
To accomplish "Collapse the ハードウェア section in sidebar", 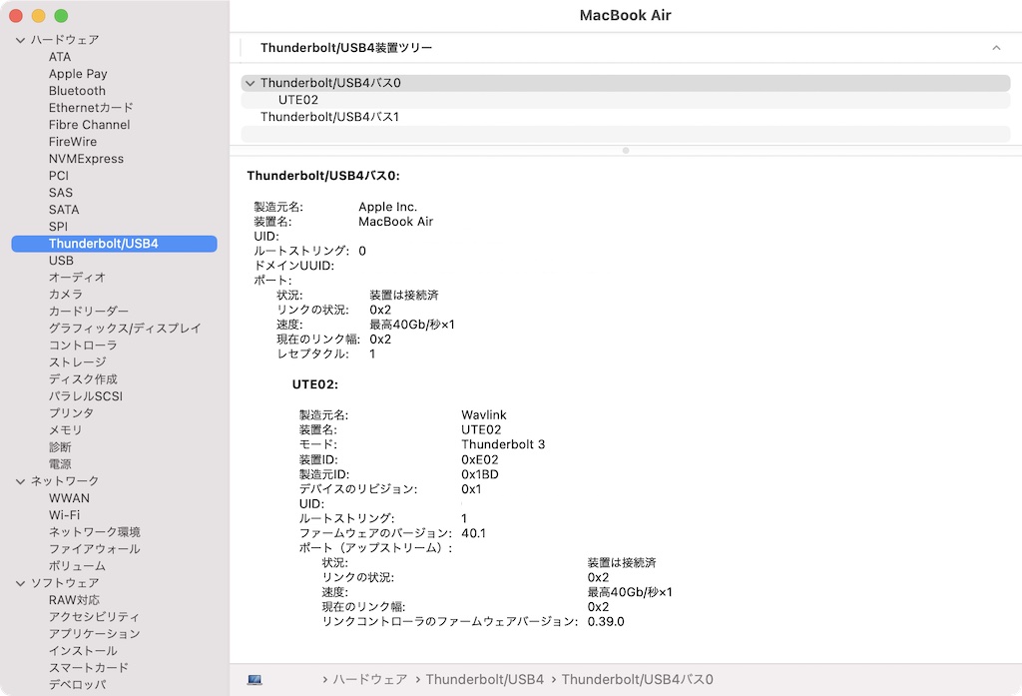I will tap(20, 40).
